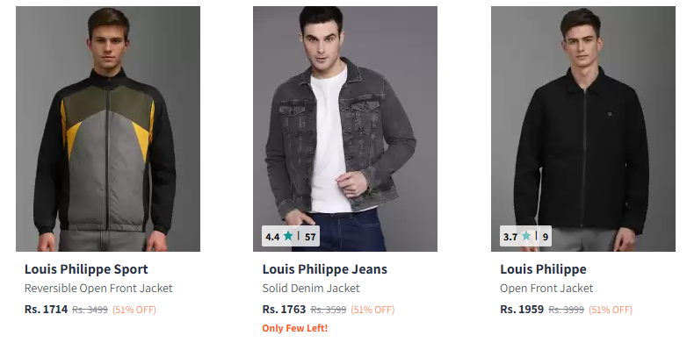Screen dimensions: 687x357
Task: Click the struck-through Rs. 3999 price
Action: (566, 310)
